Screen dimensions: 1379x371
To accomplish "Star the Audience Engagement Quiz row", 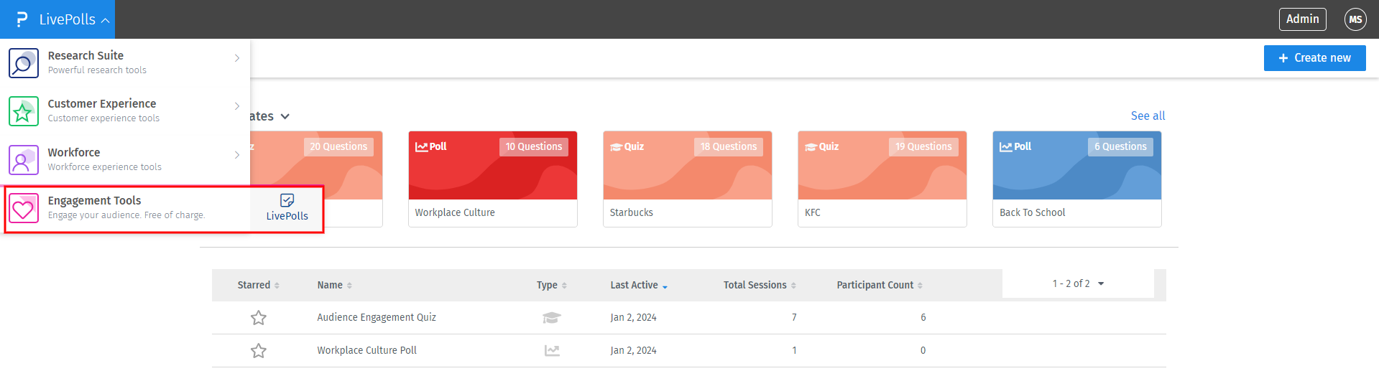I will pyautogui.click(x=259, y=317).
